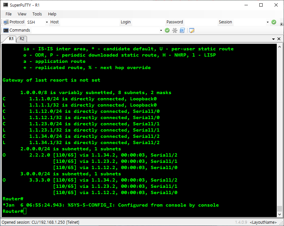Click the green send command icon
This screenshot has height=226, width=284.
point(167,30)
